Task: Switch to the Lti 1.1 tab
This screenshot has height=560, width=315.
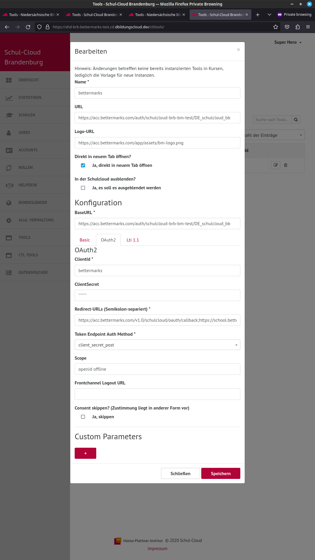Action: [133, 240]
